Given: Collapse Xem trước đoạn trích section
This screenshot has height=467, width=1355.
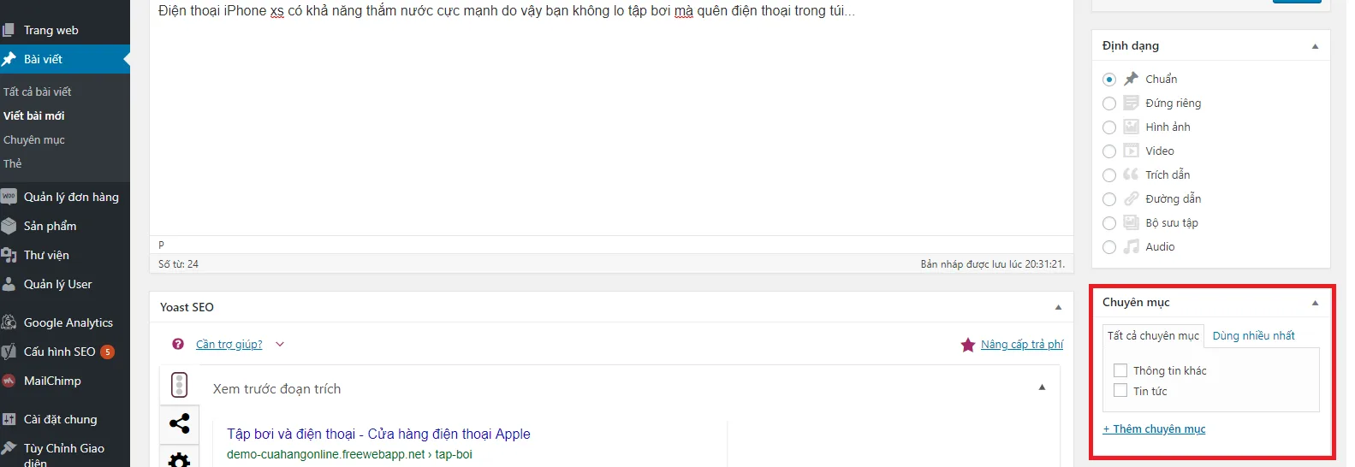Looking at the screenshot, I should [1042, 387].
